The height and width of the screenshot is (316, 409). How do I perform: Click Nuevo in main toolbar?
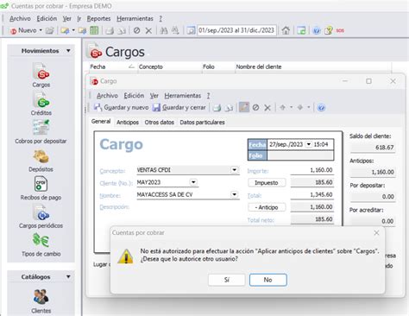[x=23, y=30]
